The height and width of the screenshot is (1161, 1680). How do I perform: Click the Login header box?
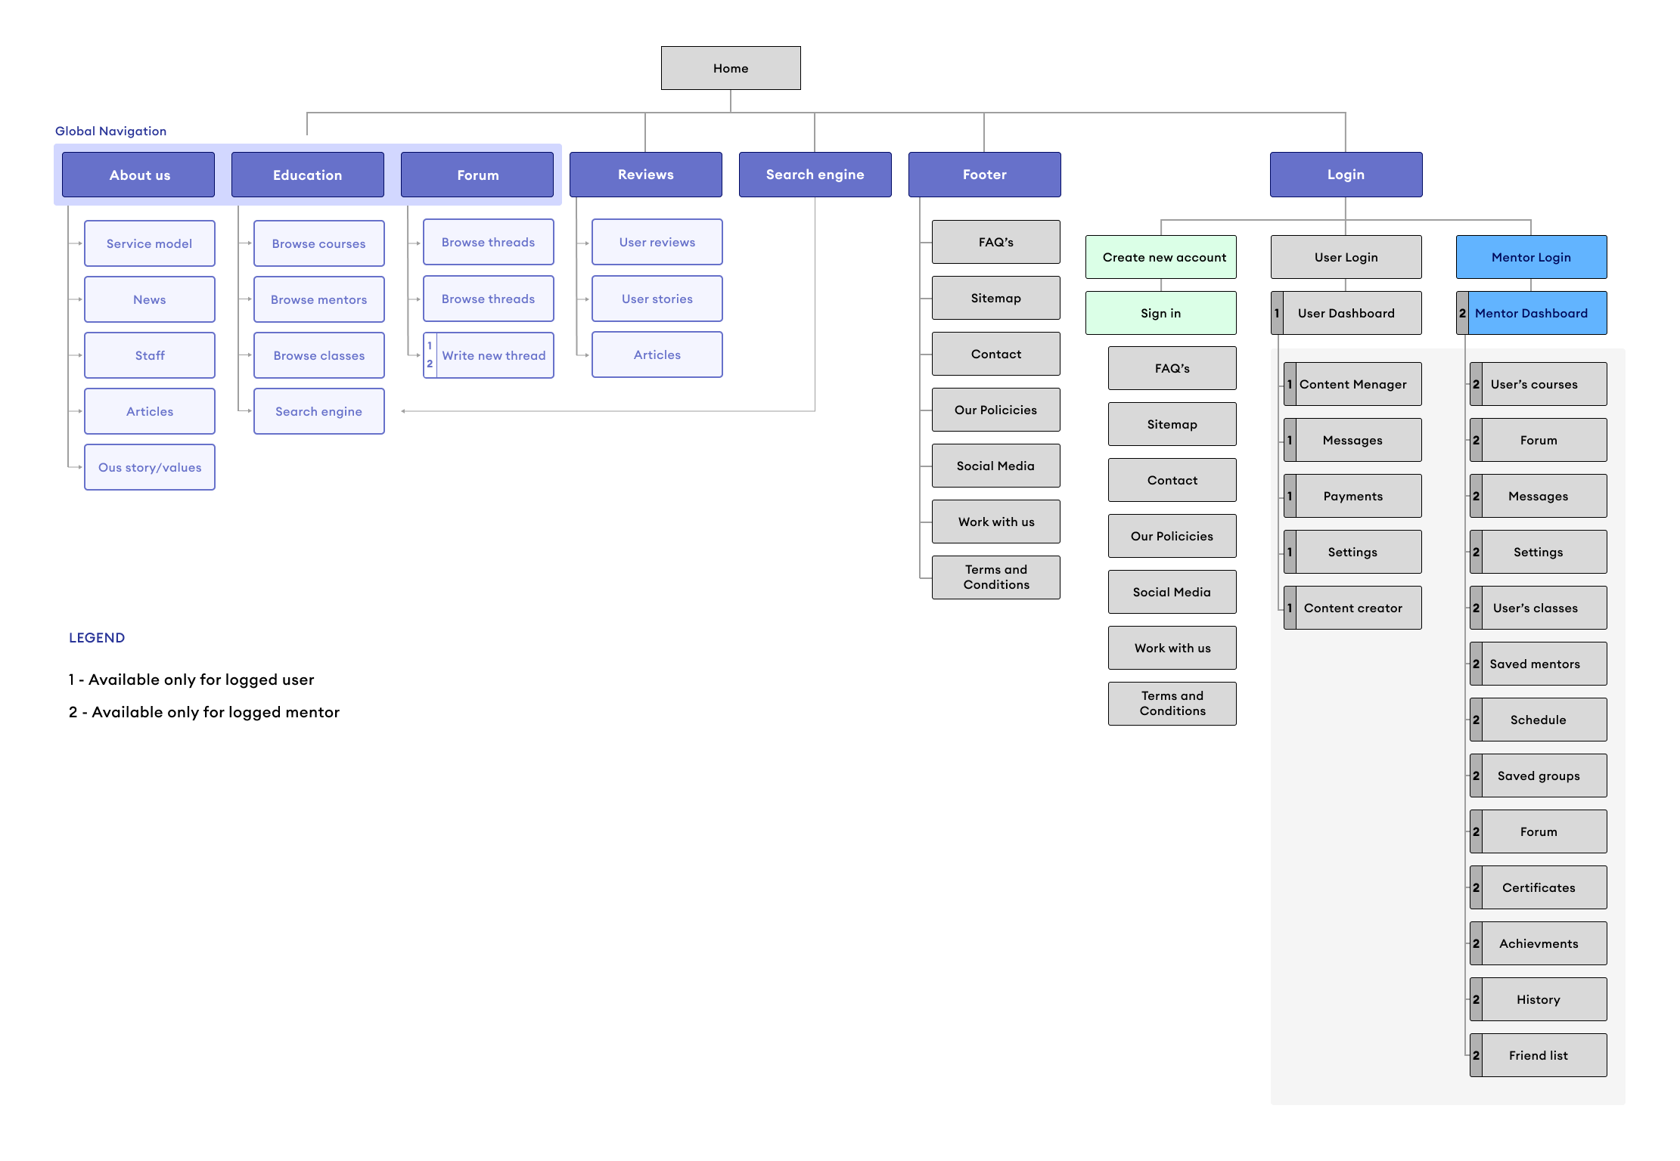pyautogui.click(x=1346, y=175)
